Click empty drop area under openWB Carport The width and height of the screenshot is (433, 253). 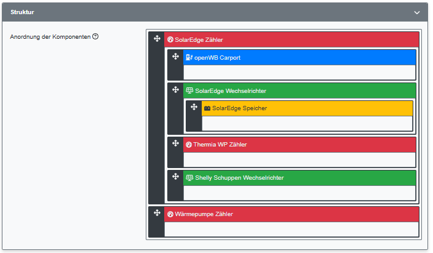pyautogui.click(x=300, y=72)
